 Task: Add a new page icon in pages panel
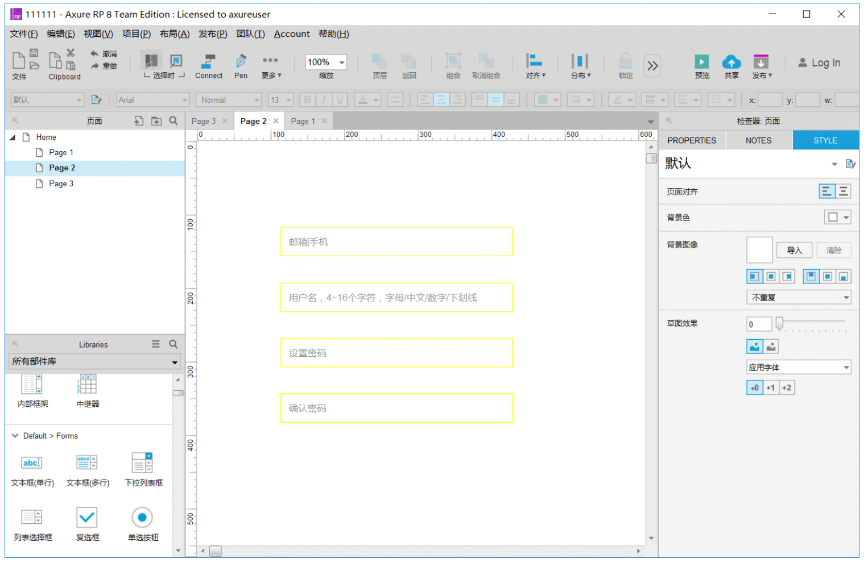pos(139,120)
